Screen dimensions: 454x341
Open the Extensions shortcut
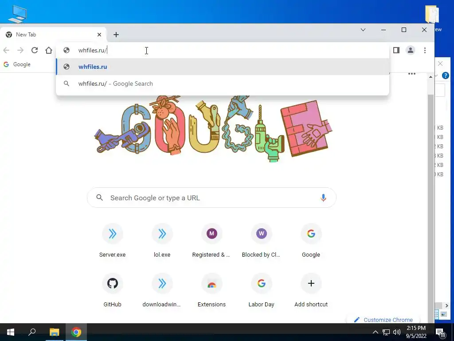tap(211, 290)
